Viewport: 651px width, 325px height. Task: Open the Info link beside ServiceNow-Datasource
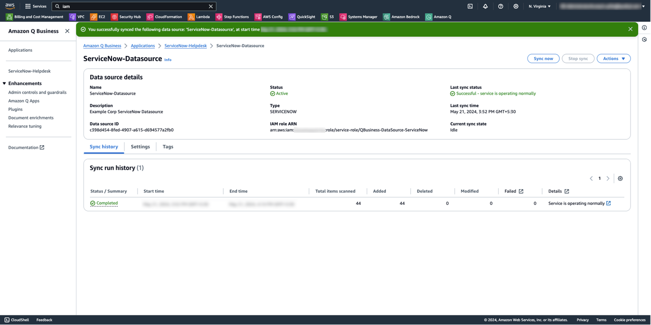point(168,60)
